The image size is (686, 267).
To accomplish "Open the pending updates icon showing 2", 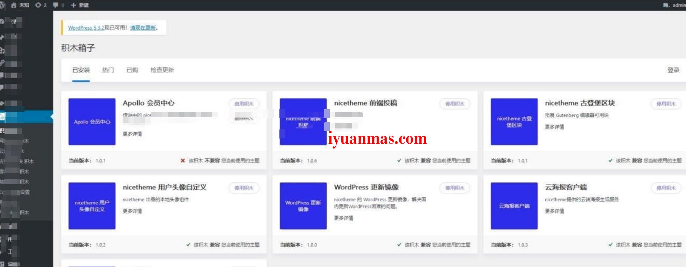I will click(x=41, y=5).
